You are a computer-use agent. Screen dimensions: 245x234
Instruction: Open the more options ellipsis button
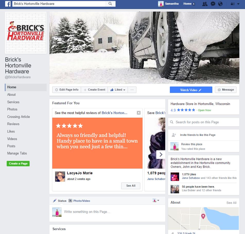coord(132,90)
